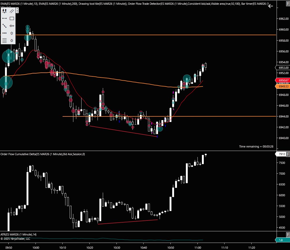This screenshot has width=290, height=250.
Task: Toggle the F scale button on the price panel
Action: click(287, 4)
